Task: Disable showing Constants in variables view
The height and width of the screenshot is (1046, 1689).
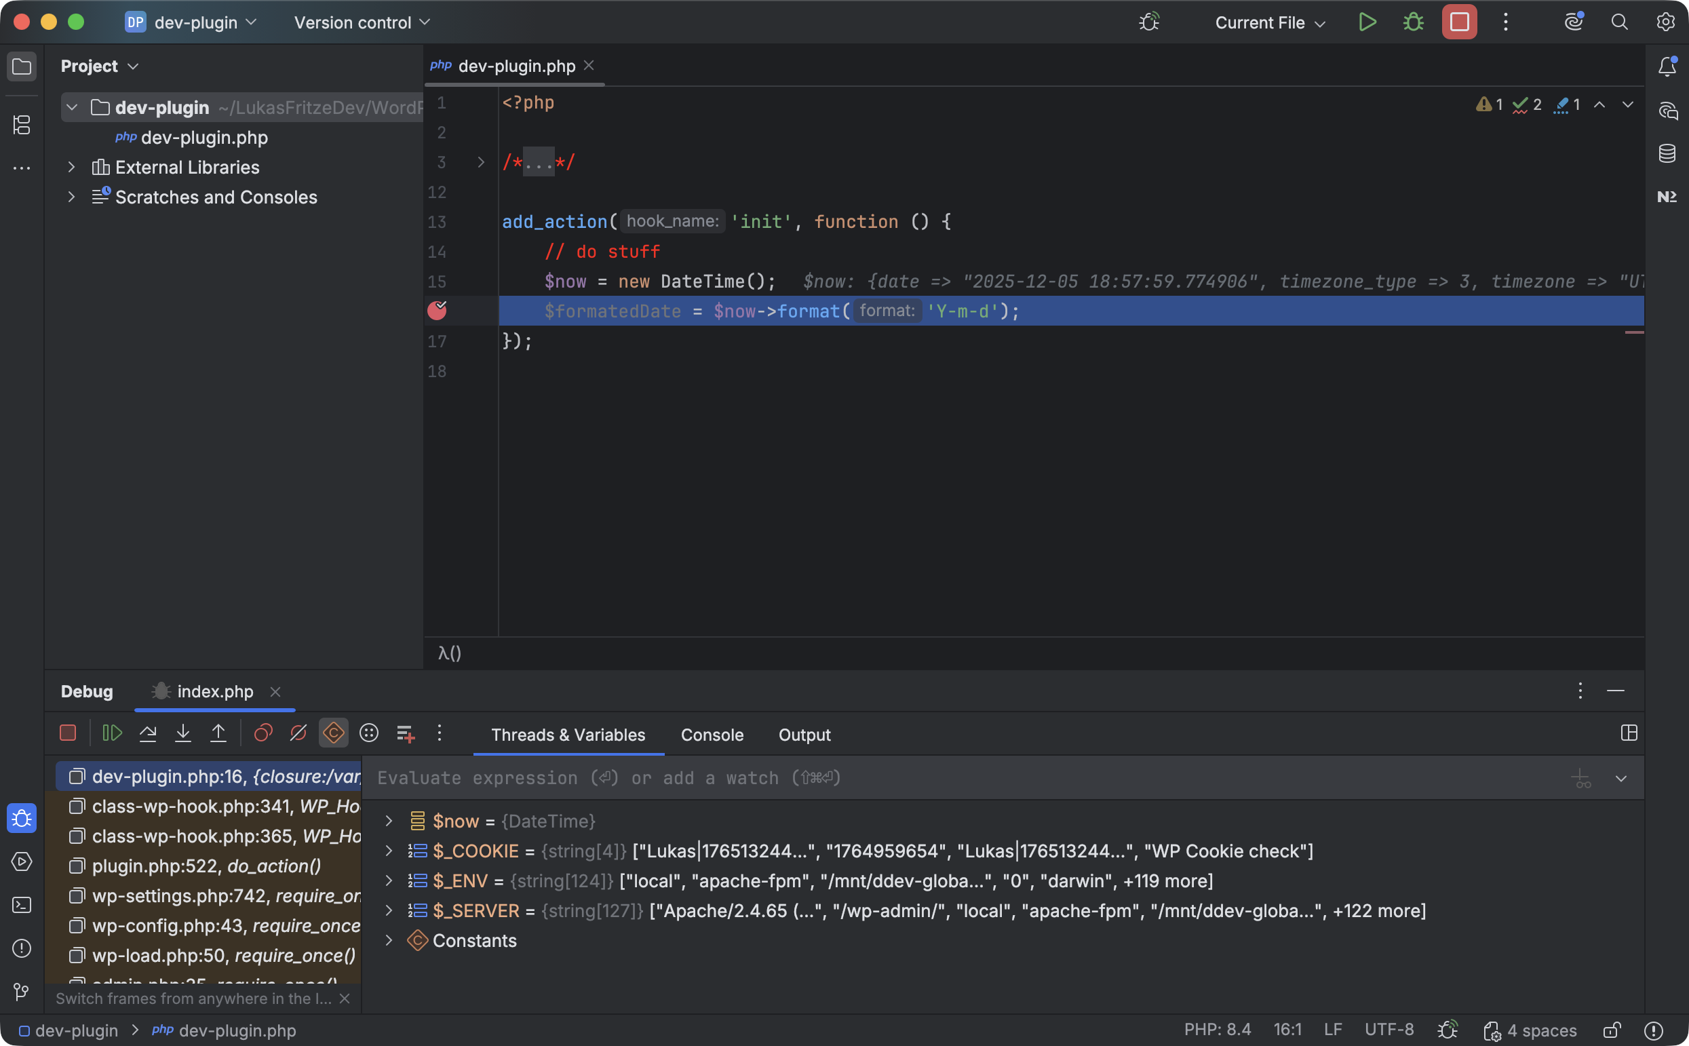Action: click(x=334, y=733)
